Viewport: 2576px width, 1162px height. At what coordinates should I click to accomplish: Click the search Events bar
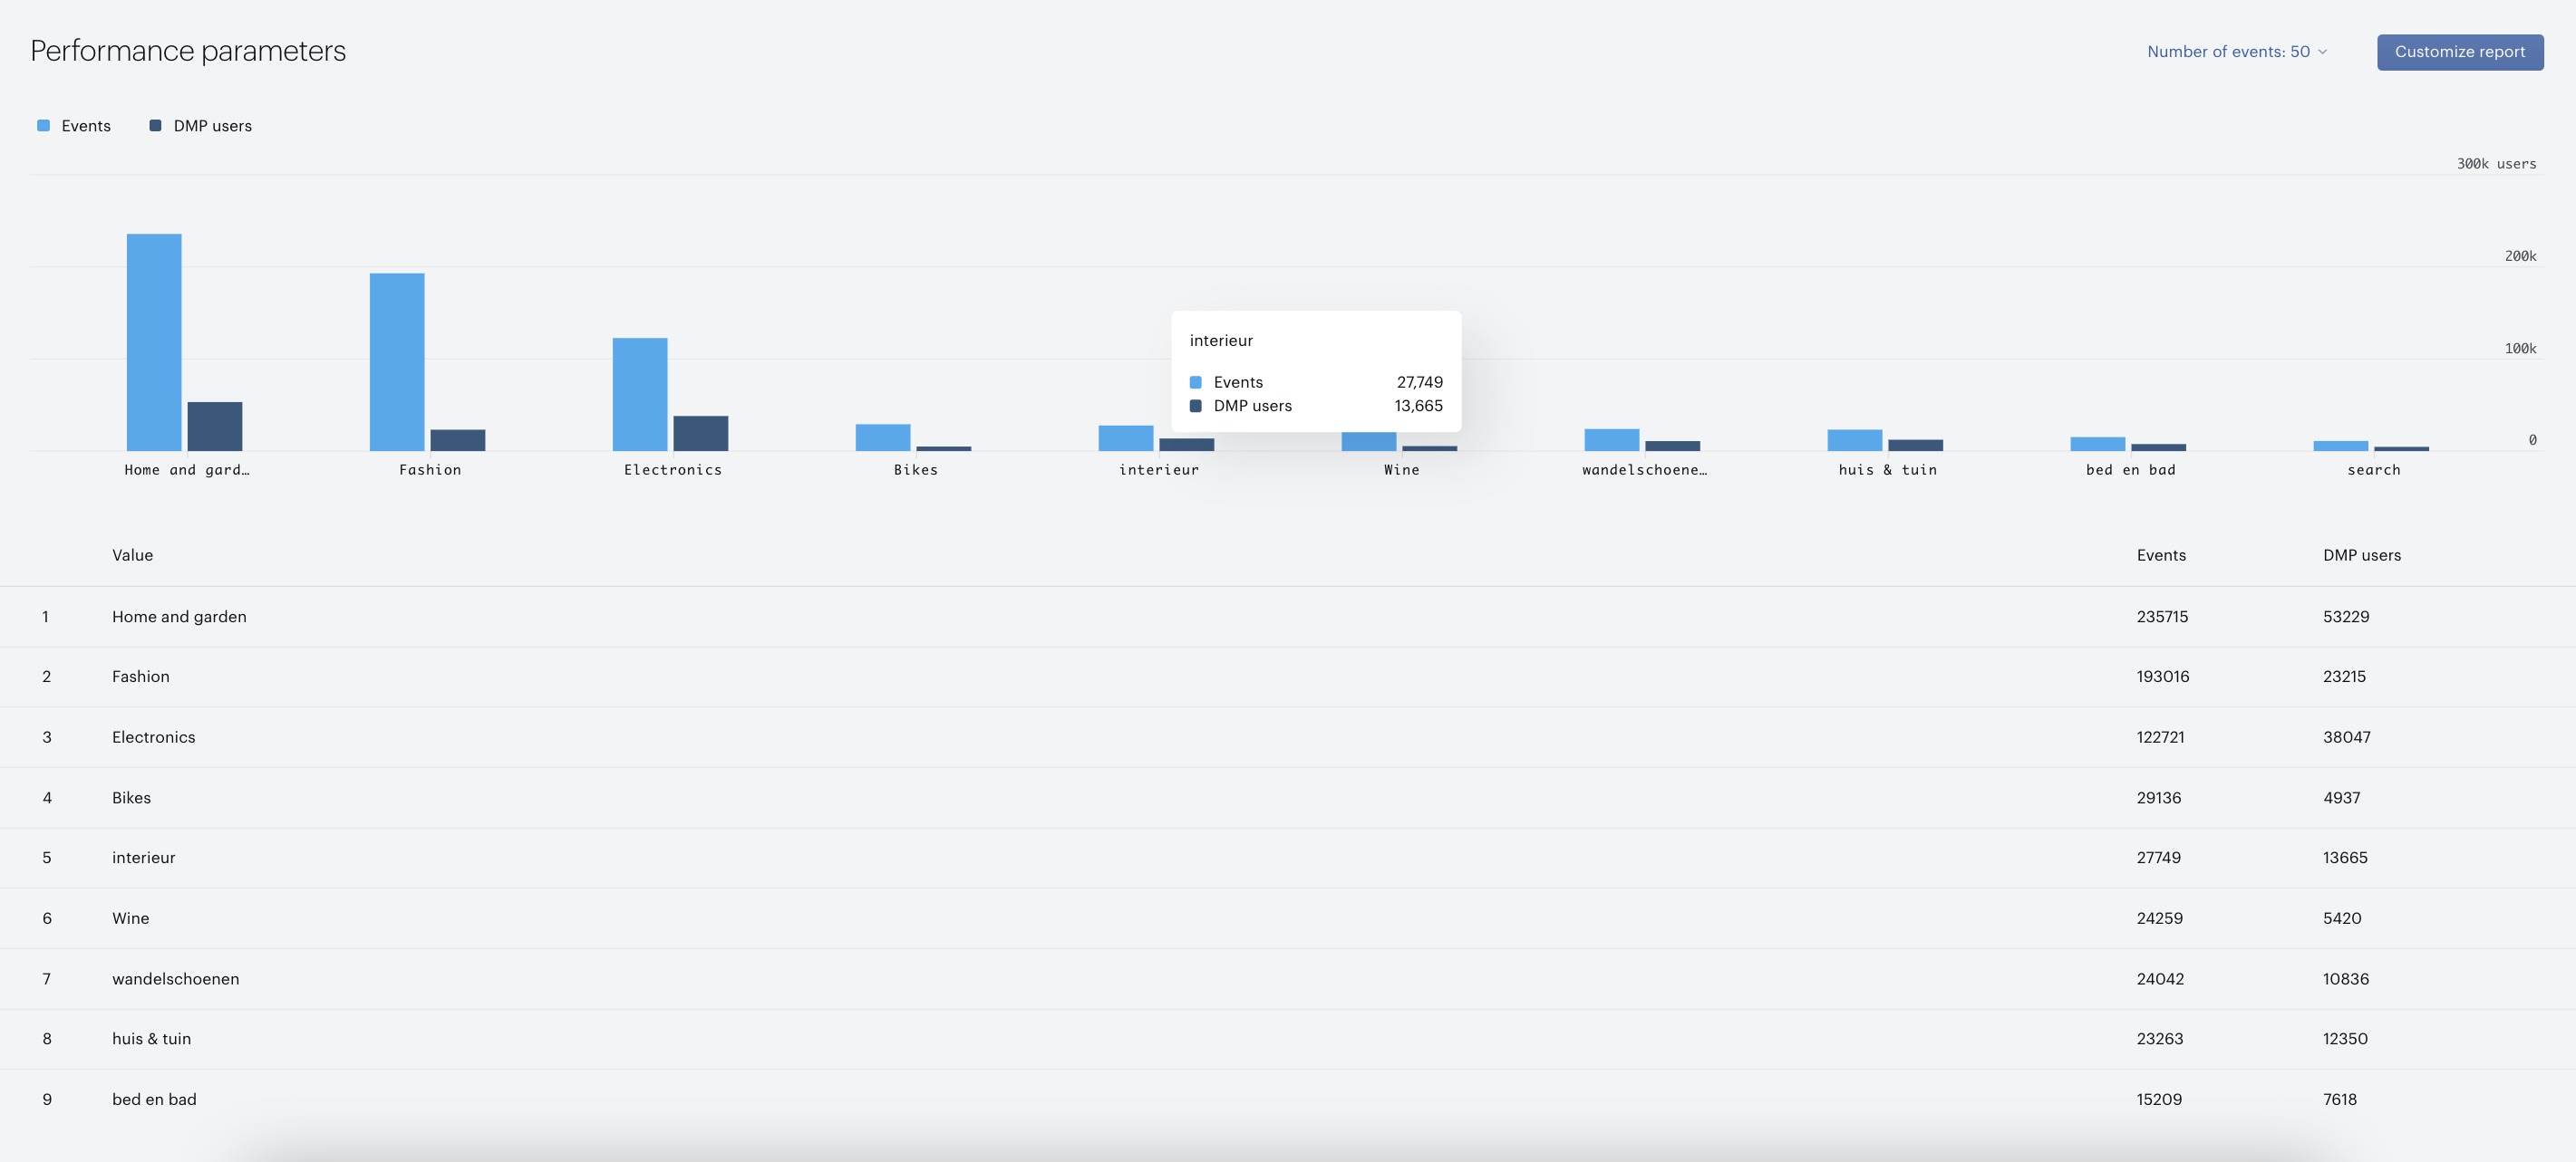pyautogui.click(x=2341, y=447)
